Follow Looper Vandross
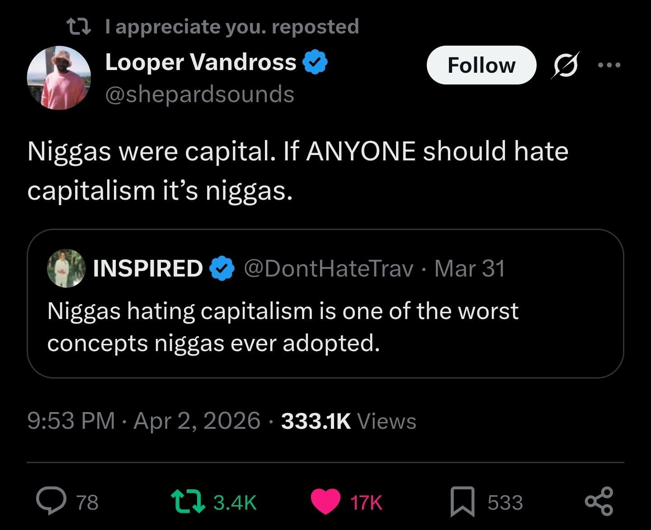This screenshot has height=530, width=651. [x=481, y=65]
